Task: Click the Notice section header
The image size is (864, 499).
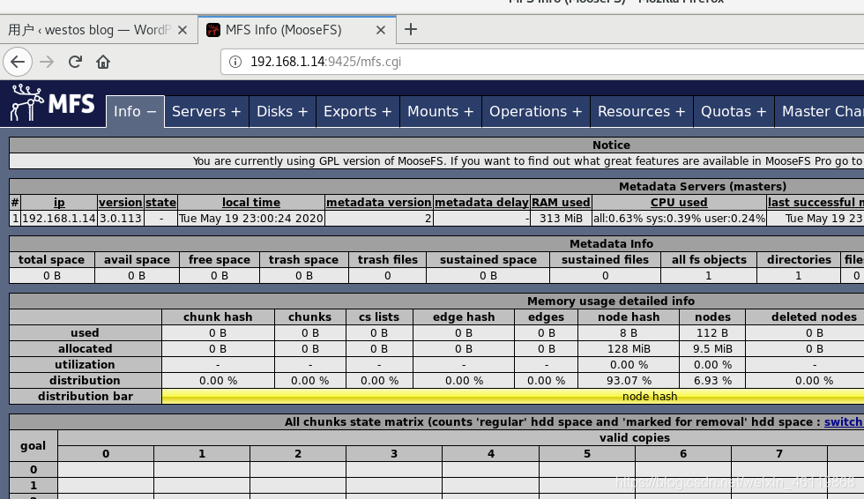Action: (x=611, y=145)
